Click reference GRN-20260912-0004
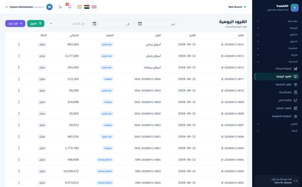The width and height of the screenshot is (302, 187). tap(148, 160)
